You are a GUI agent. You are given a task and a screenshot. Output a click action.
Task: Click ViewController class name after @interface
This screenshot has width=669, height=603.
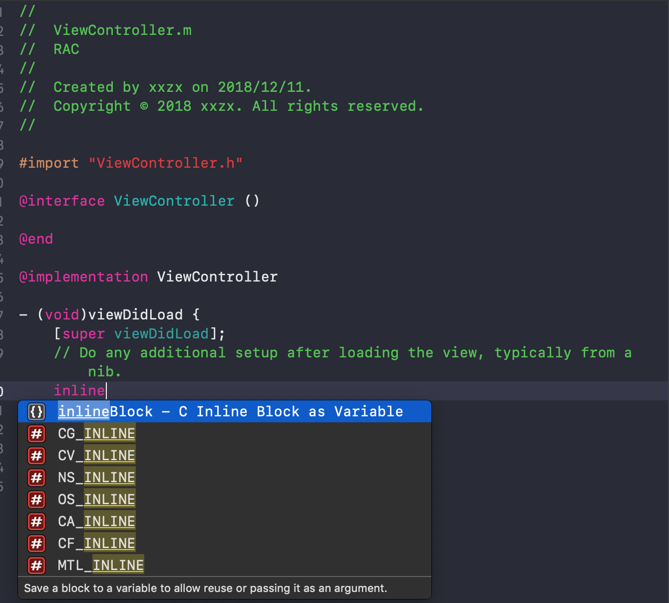click(x=174, y=201)
